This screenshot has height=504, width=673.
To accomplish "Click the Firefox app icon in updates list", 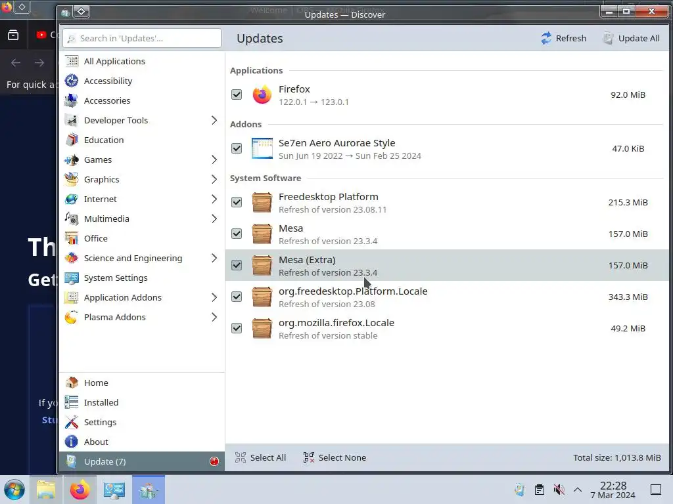I will pyautogui.click(x=262, y=94).
